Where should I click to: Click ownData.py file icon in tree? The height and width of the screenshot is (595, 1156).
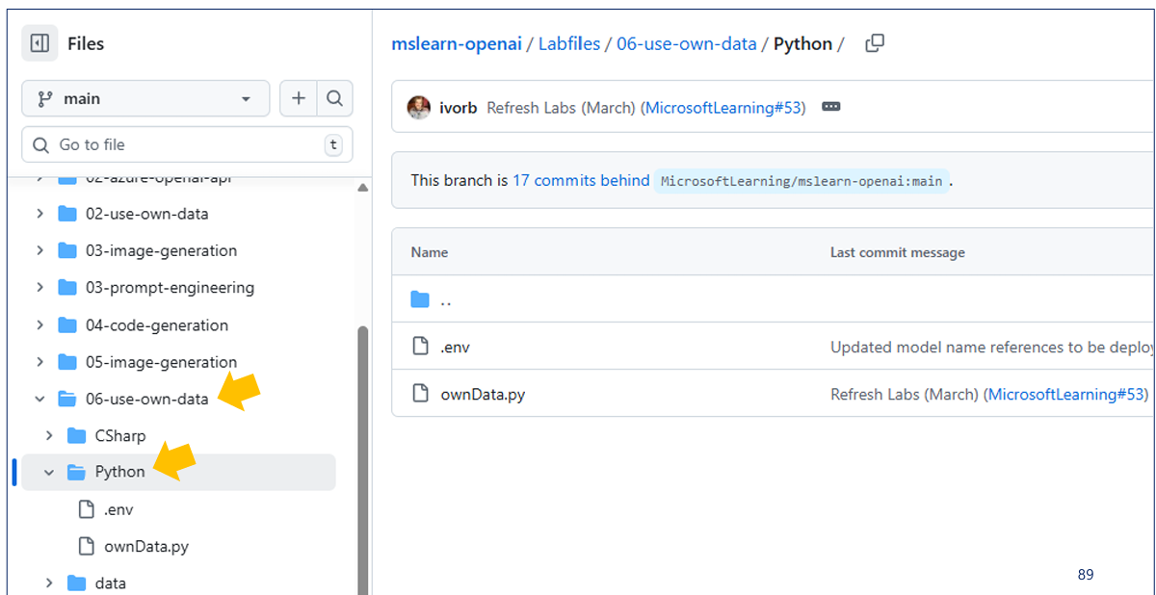click(x=86, y=546)
